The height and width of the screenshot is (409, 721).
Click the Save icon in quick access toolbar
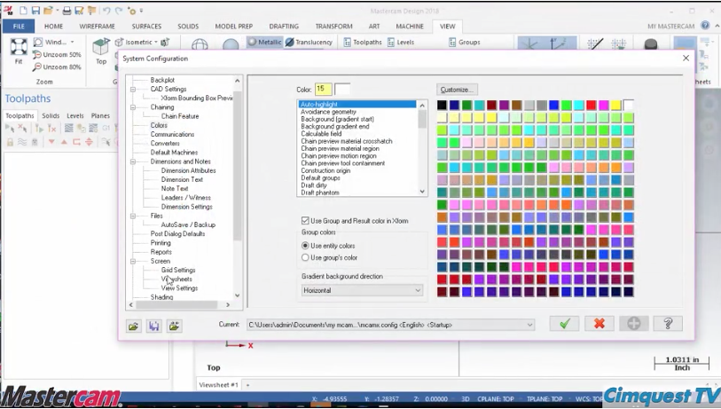pyautogui.click(x=35, y=10)
